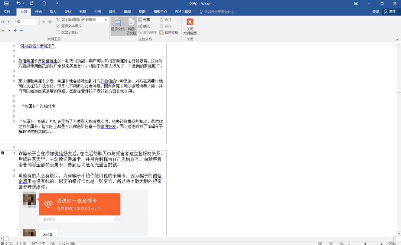The height and width of the screenshot is (245, 401).
Task: Click the Show Document (显示文档) icon
Action: pos(118,26)
